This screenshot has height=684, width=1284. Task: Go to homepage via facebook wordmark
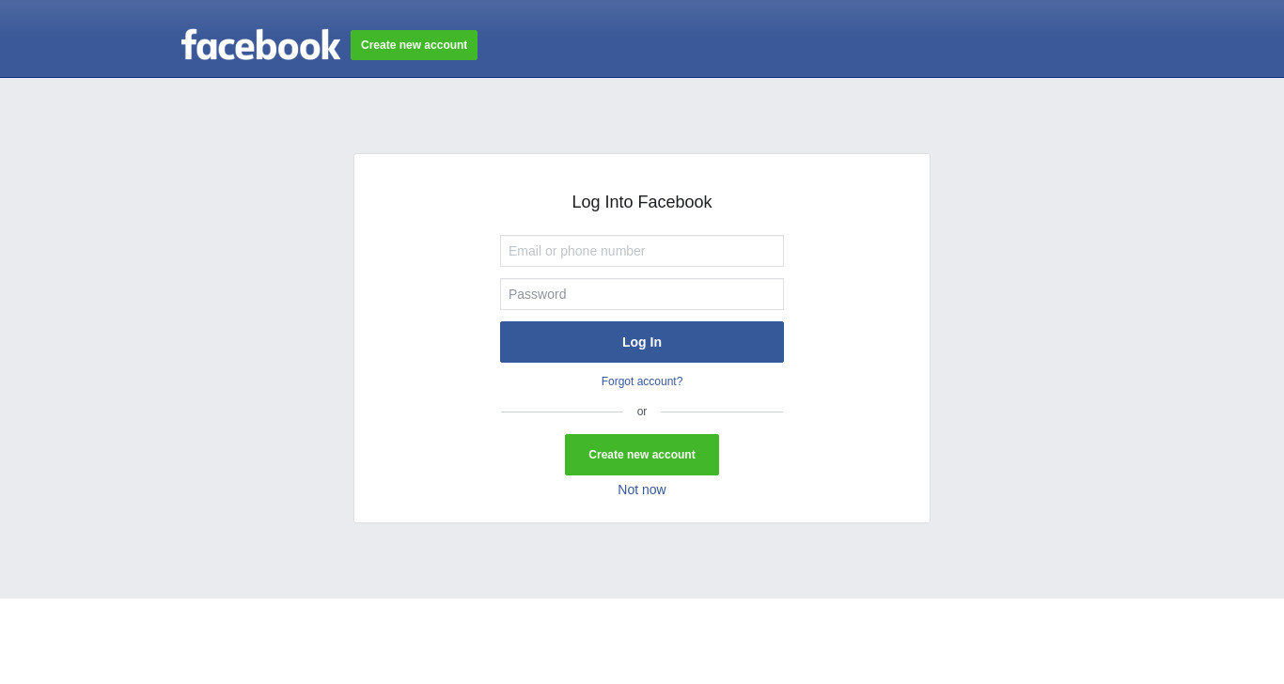pos(260,45)
